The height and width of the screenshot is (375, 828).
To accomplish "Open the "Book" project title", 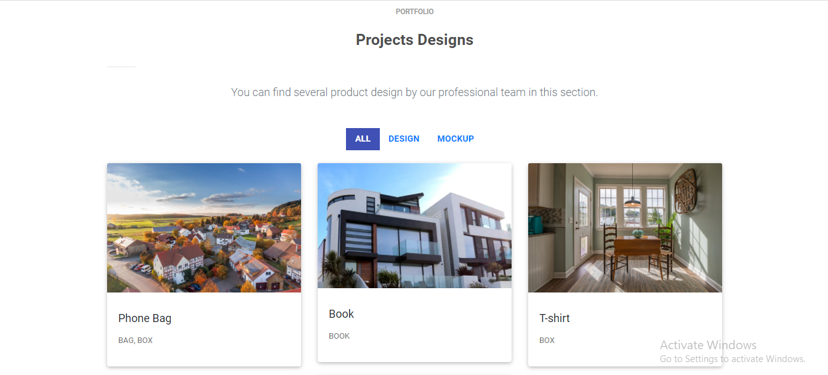I will click(341, 314).
